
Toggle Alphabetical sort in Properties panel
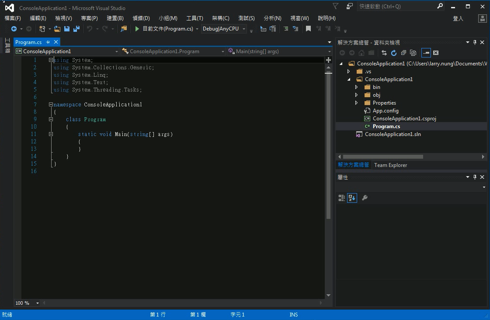click(x=352, y=198)
